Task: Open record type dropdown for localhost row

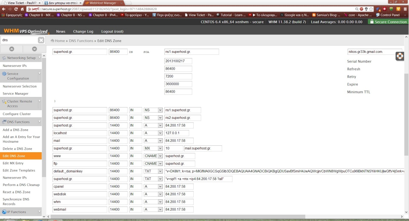Action: click(x=153, y=133)
